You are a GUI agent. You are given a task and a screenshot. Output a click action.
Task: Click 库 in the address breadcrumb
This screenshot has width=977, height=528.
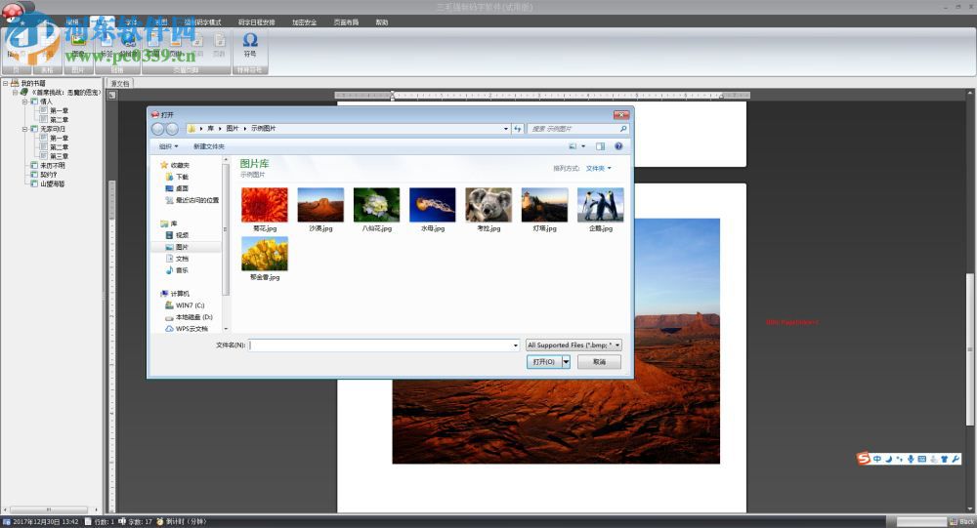[x=211, y=128]
